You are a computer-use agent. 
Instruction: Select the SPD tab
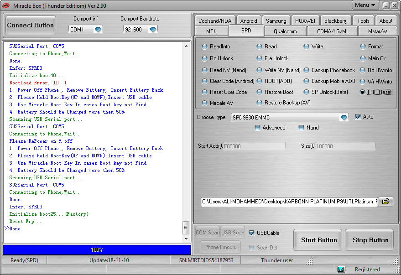point(246,31)
